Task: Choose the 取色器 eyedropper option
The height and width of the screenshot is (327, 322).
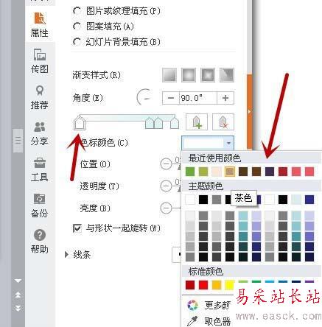Action: pyautogui.click(x=209, y=321)
